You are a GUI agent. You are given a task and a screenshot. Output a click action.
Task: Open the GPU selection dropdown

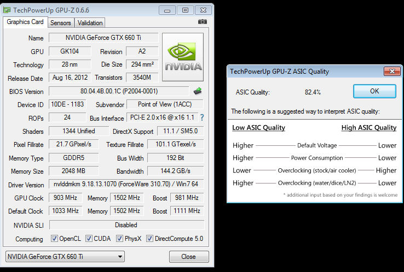pyautogui.click(x=65, y=257)
